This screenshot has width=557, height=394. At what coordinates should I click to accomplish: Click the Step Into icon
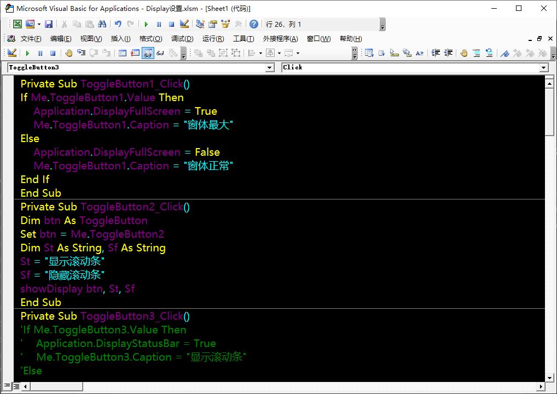[82, 53]
